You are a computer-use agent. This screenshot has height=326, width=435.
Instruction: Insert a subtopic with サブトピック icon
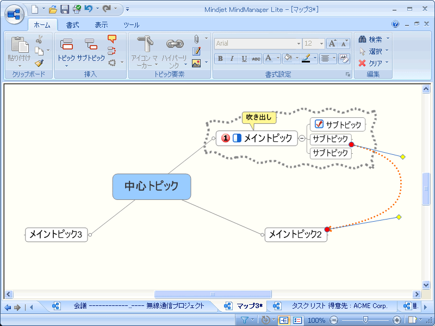[x=91, y=50]
